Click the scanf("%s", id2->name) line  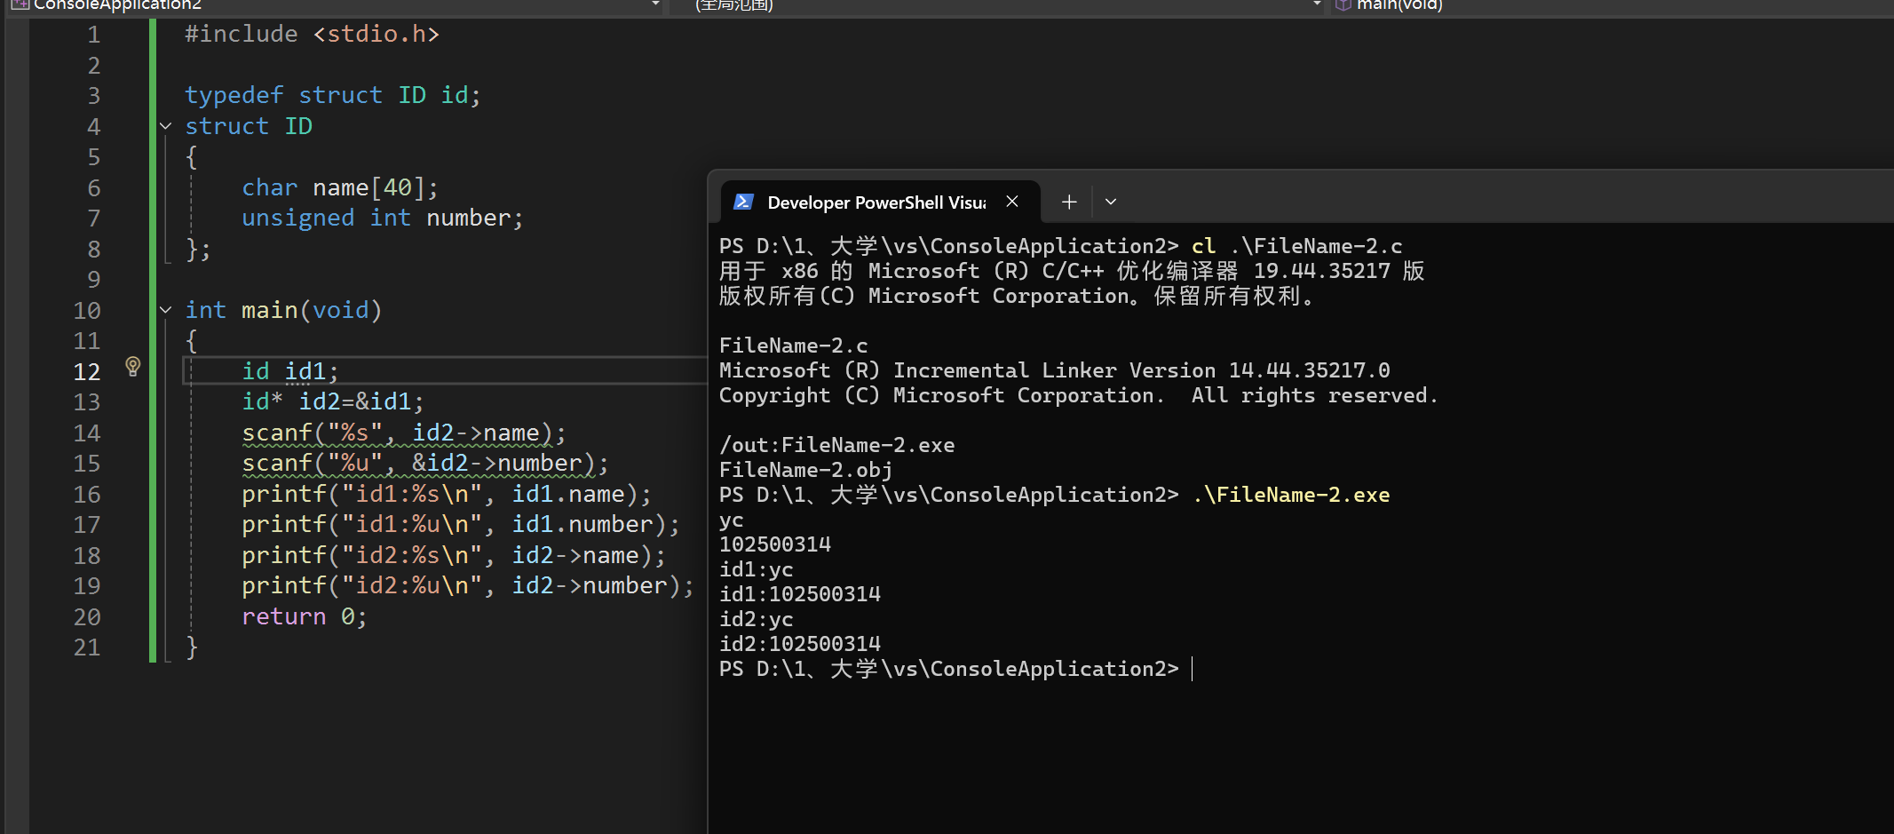(404, 433)
